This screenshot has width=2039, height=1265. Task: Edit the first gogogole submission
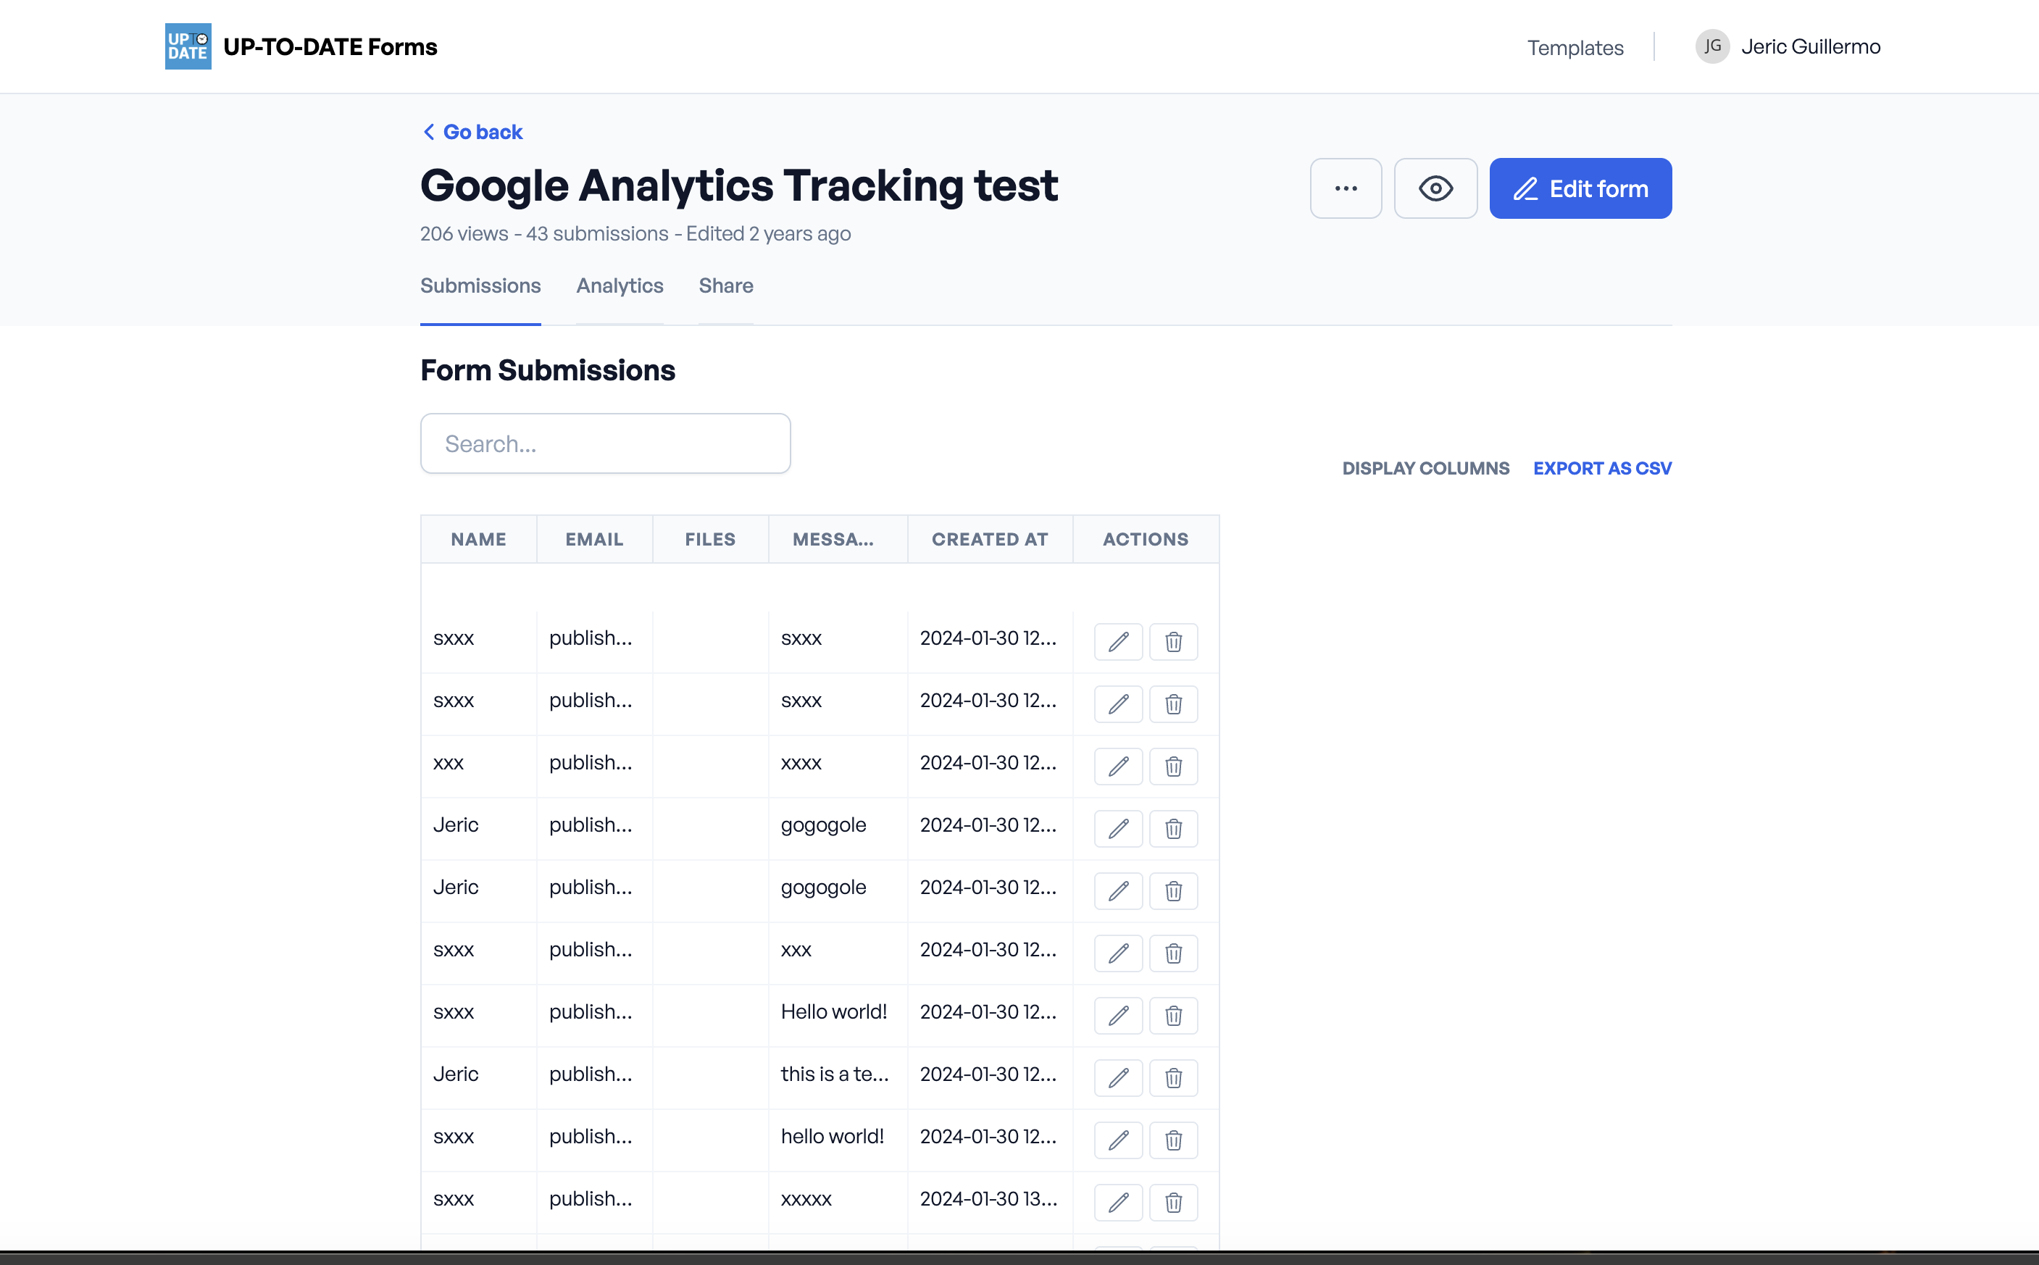pyautogui.click(x=1118, y=828)
